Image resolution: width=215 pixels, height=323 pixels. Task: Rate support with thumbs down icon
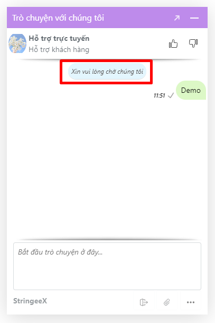[193, 43]
